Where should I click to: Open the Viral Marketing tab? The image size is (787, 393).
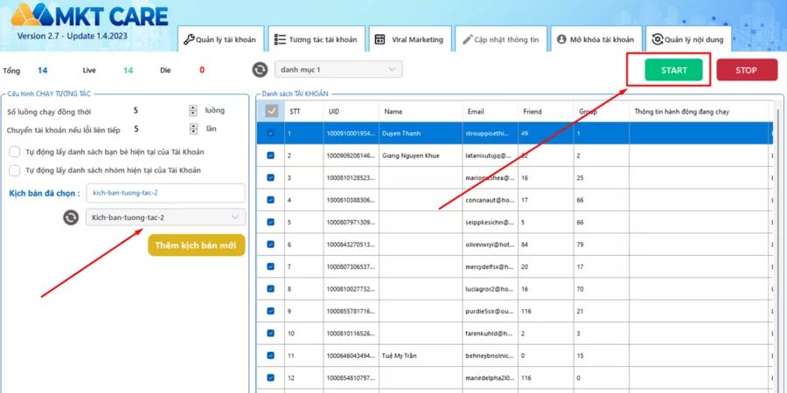pos(410,39)
